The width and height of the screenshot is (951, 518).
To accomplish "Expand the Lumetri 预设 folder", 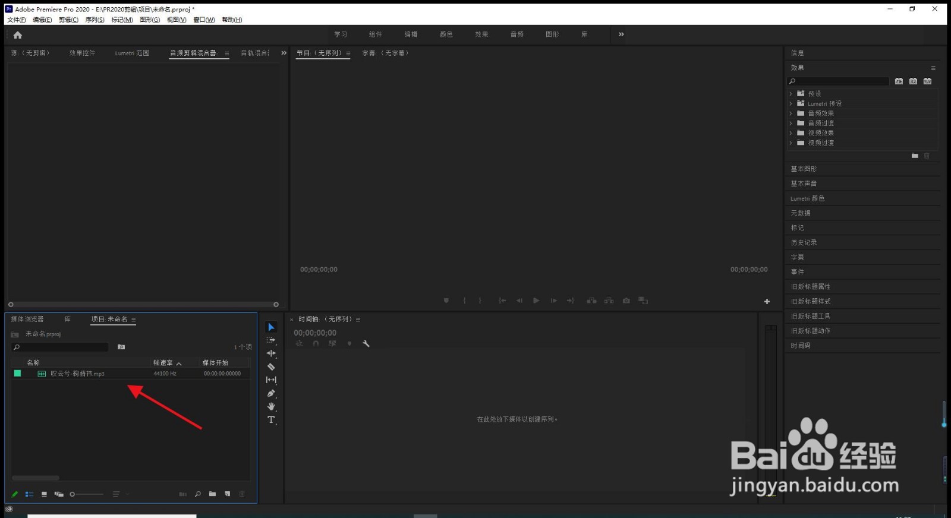I will [x=791, y=103].
